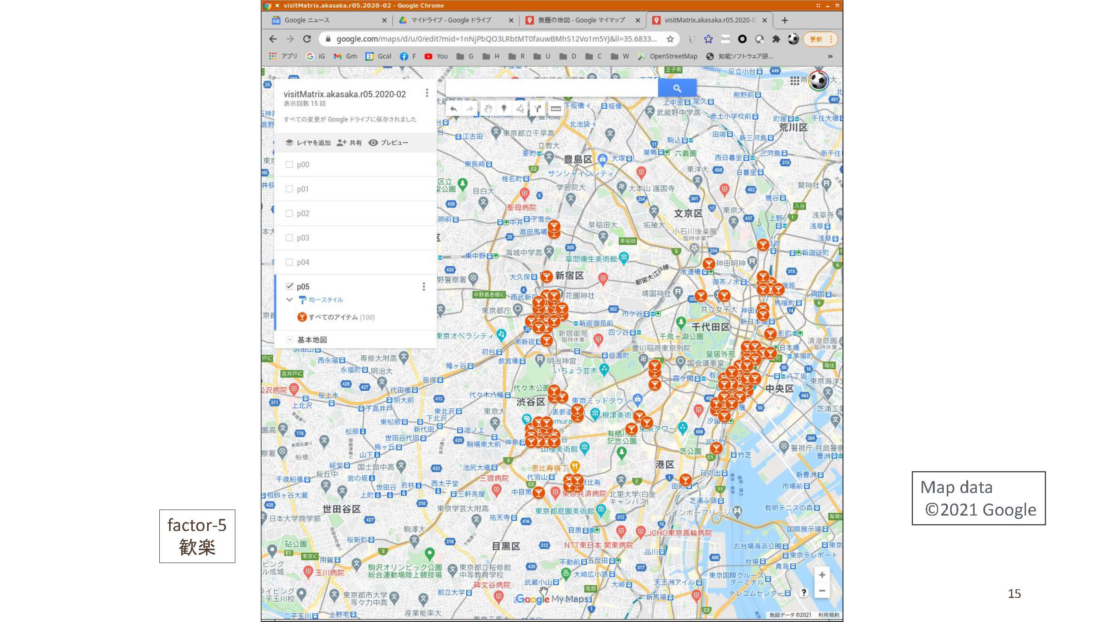Enable the p02 layer checkbox
The width and height of the screenshot is (1105, 622).
(289, 213)
